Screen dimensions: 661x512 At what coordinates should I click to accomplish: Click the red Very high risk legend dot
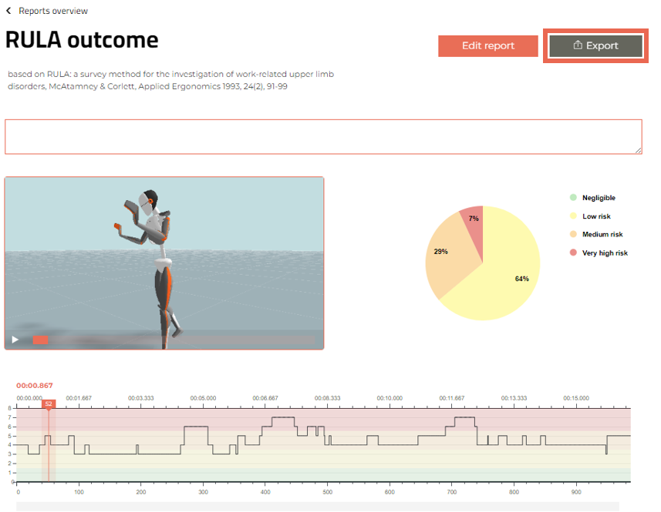pos(572,253)
